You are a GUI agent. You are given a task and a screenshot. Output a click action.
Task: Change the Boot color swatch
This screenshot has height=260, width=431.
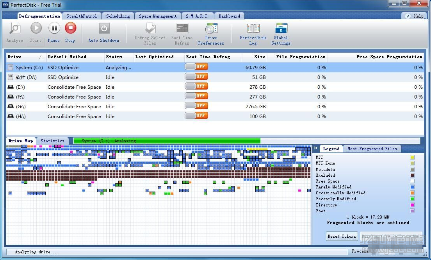(412, 211)
